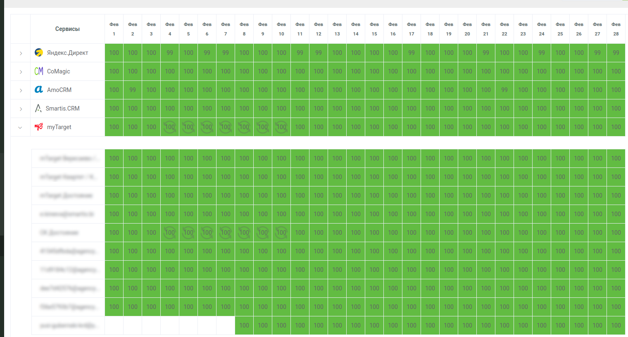Expand the AmoCRM service row
This screenshot has width=628, height=337.
click(21, 90)
